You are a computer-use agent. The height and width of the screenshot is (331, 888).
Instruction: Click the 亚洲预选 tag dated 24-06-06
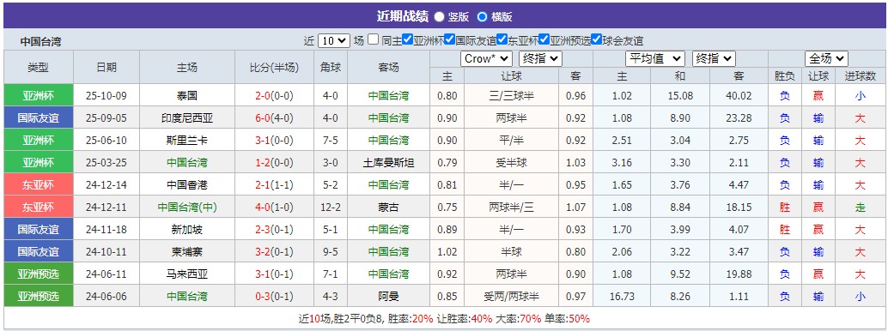click(x=39, y=297)
